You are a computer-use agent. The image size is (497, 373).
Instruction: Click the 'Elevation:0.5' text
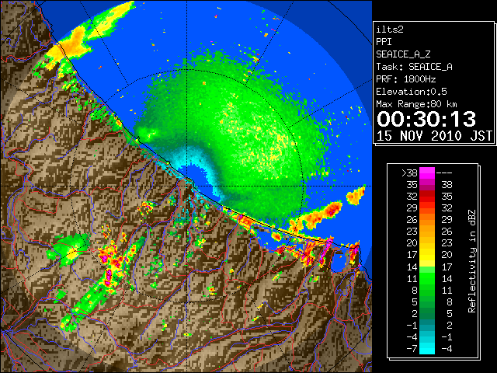coord(412,92)
